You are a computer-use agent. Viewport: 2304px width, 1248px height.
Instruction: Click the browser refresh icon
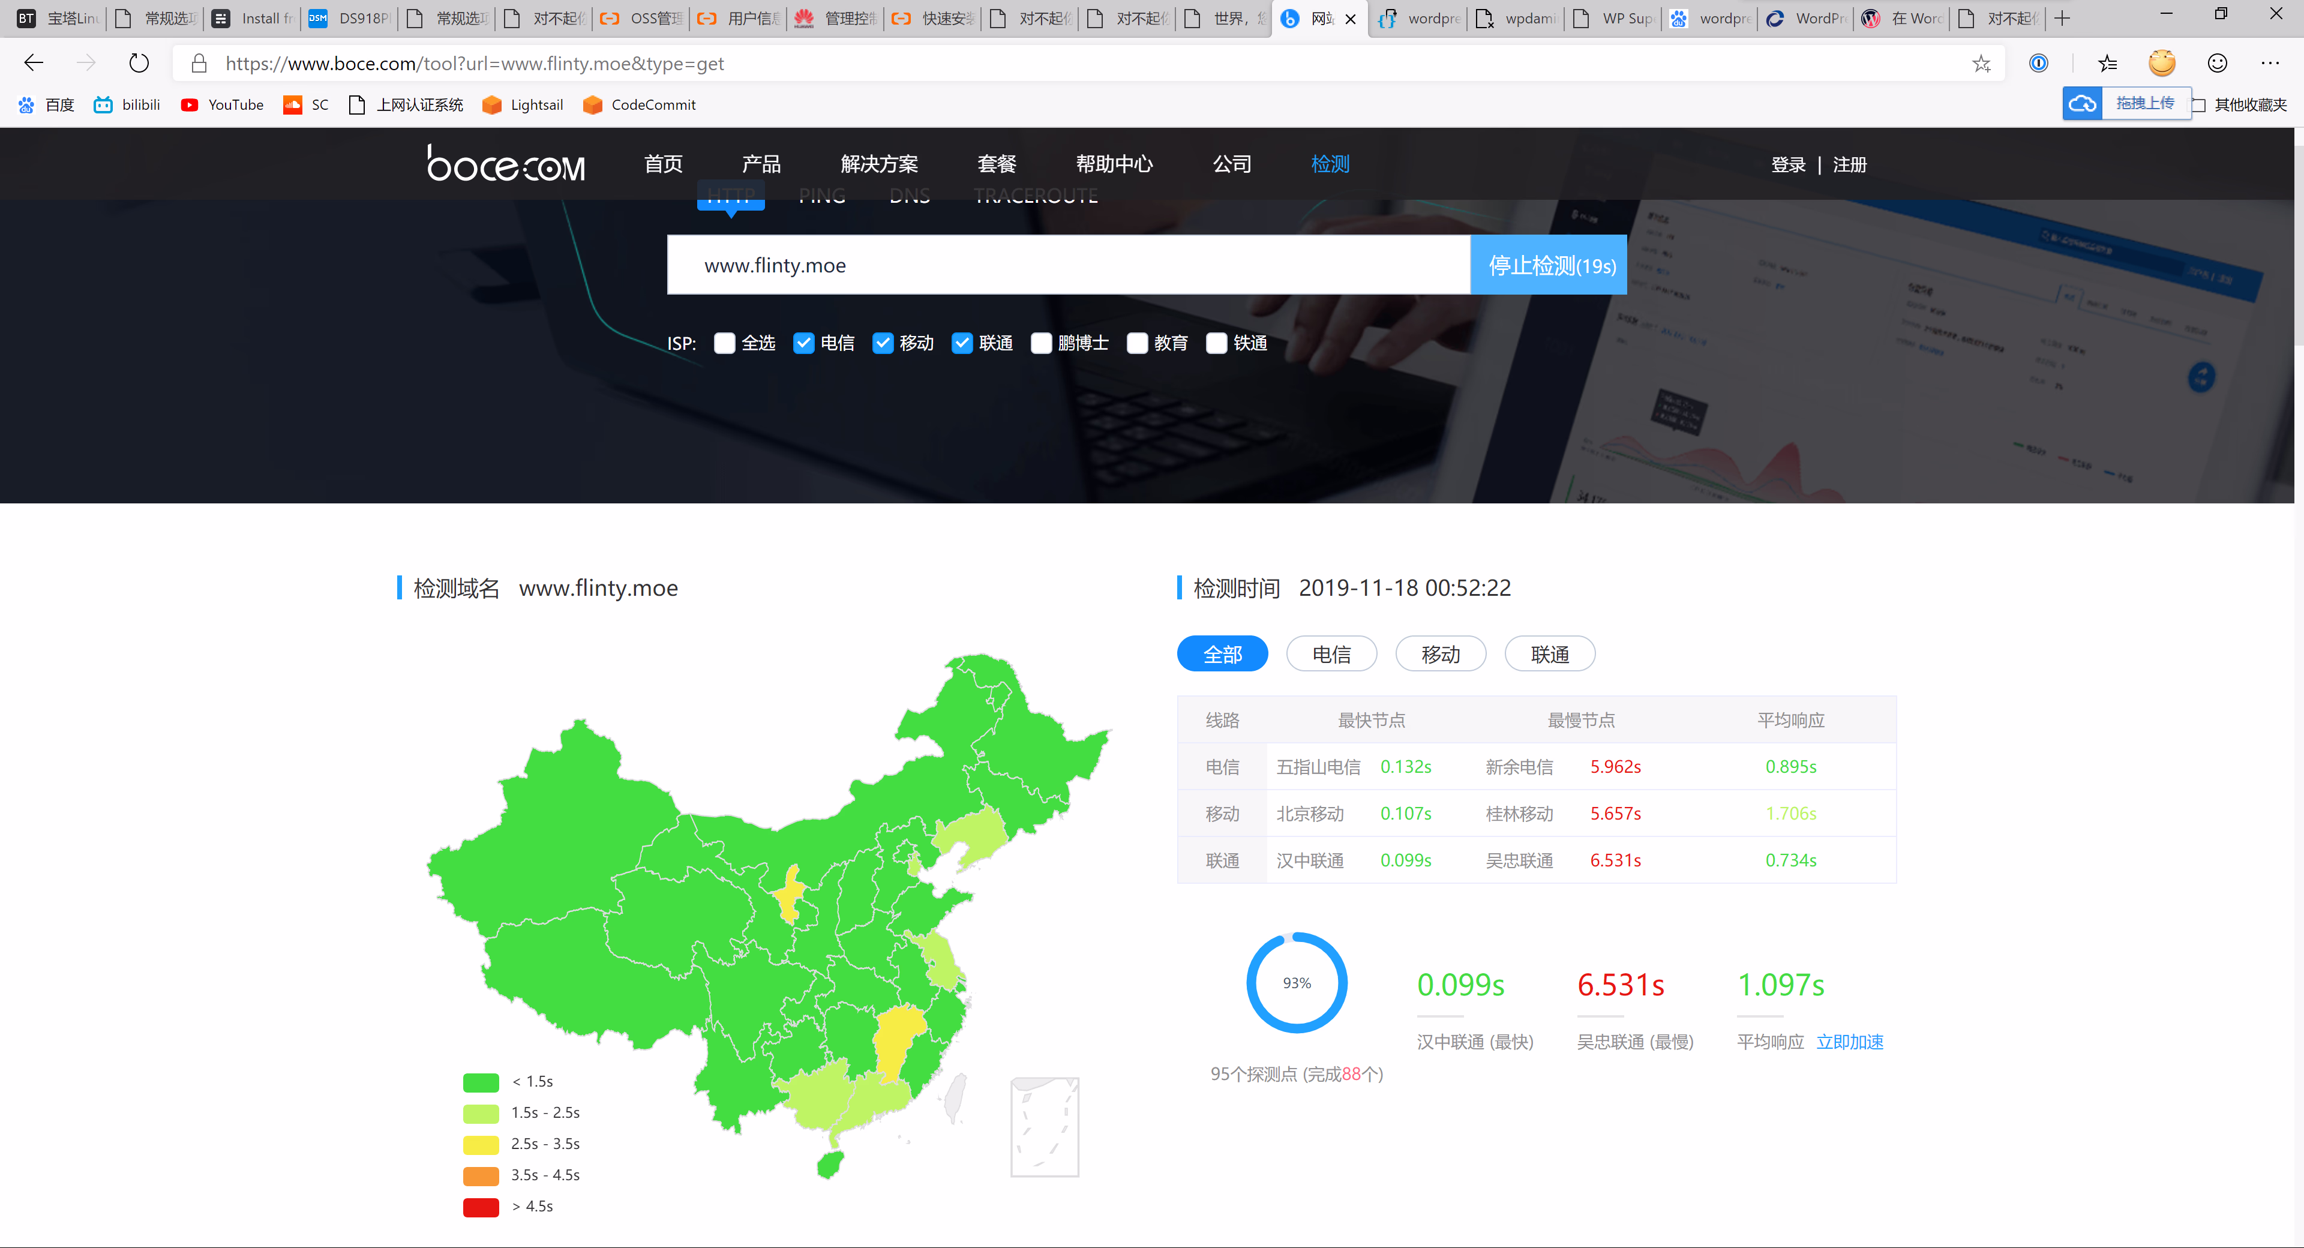[139, 64]
